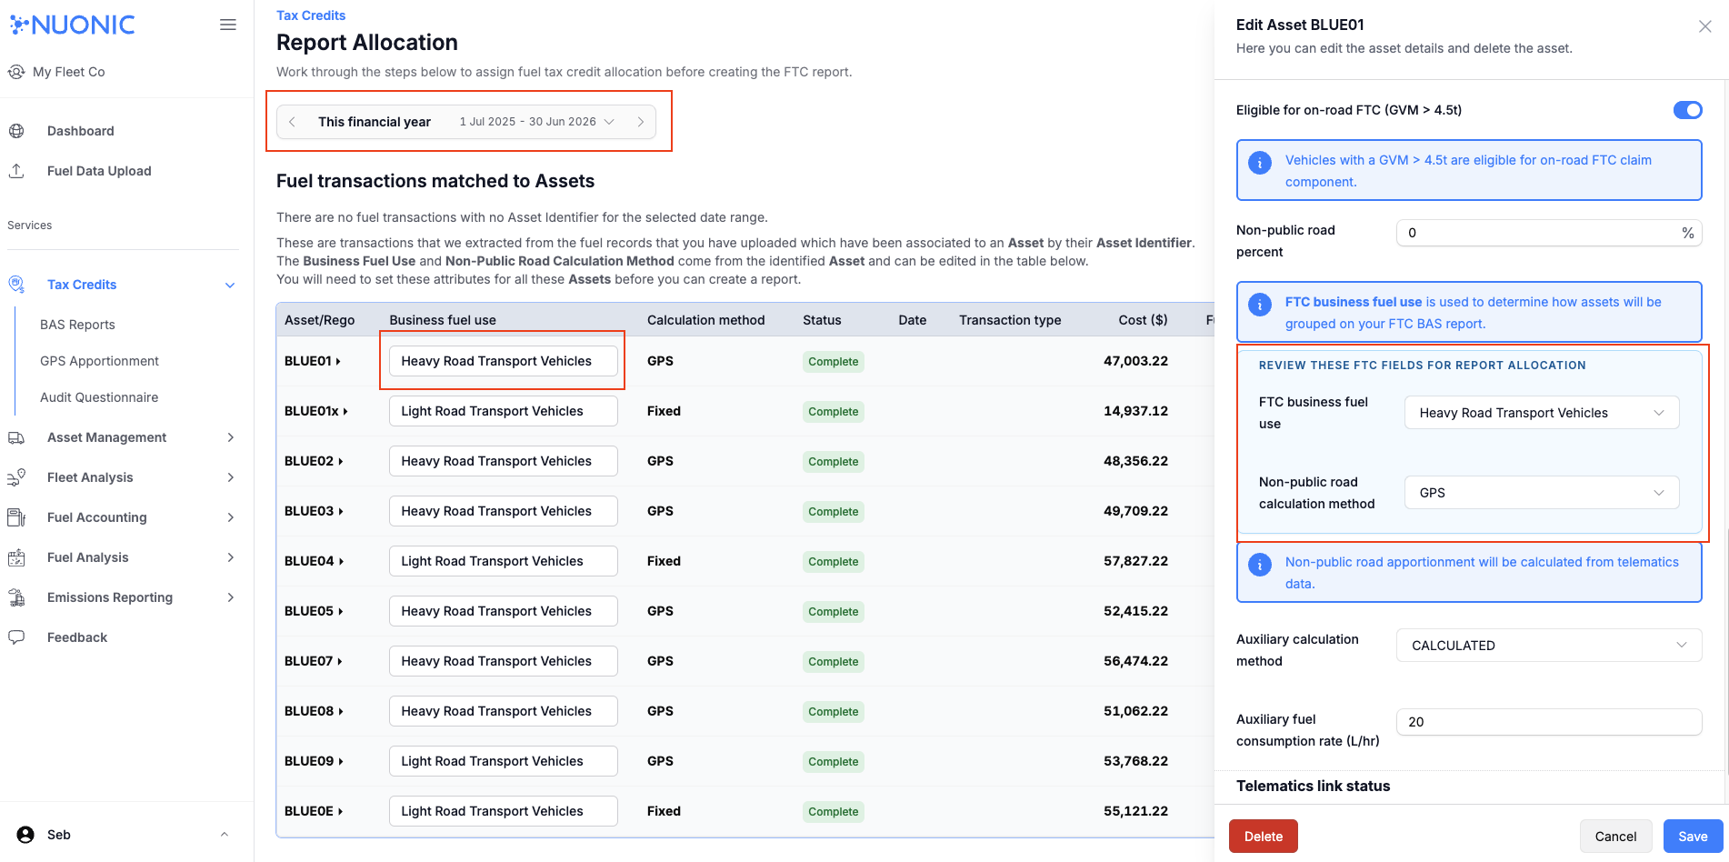Open Non-public road calculation method dropdown
Viewport: 1729px width, 862px height.
click(1542, 493)
